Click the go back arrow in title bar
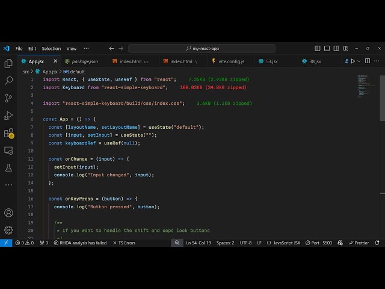 point(111,48)
